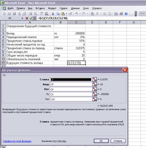Click the Copy toolbar icon
146x148 pixels.
[58, 14]
